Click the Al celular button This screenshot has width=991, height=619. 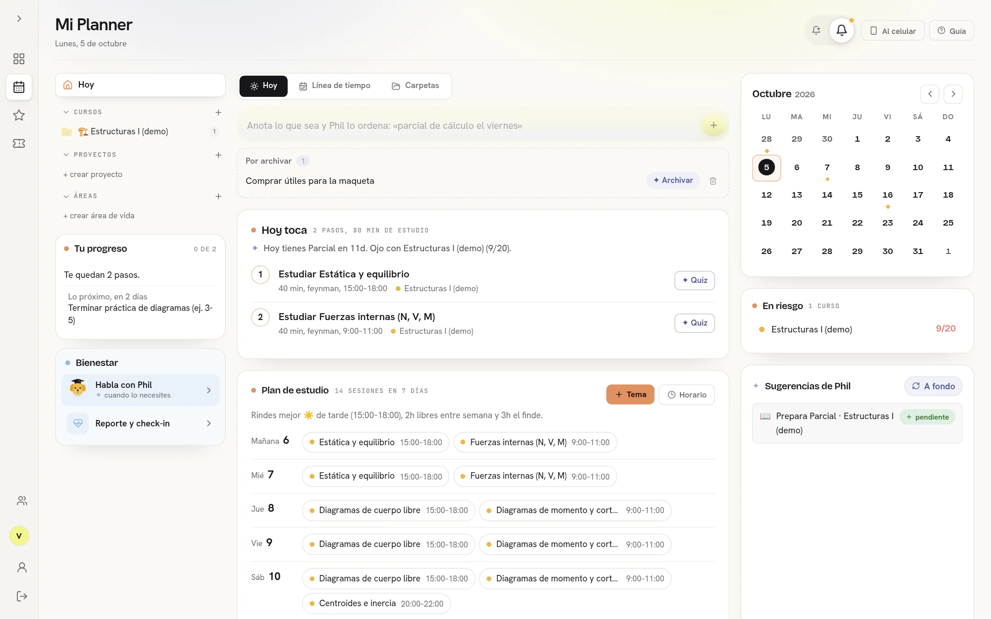point(892,31)
